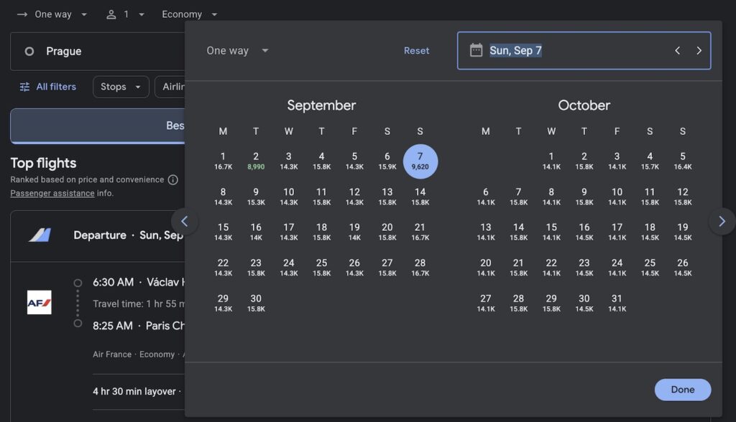Open trip type selector in top bar
The image size is (736, 422).
click(x=52, y=14)
